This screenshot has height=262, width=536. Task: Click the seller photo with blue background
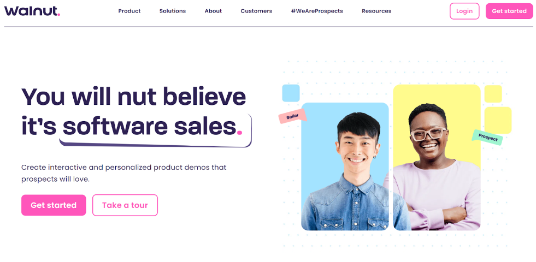tap(345, 166)
